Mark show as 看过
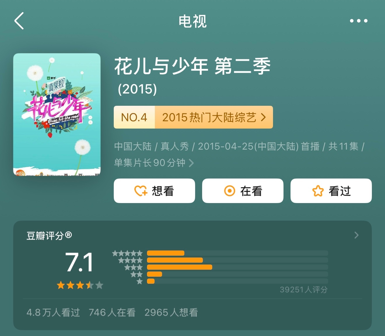This screenshot has height=336, width=385. pos(331,191)
